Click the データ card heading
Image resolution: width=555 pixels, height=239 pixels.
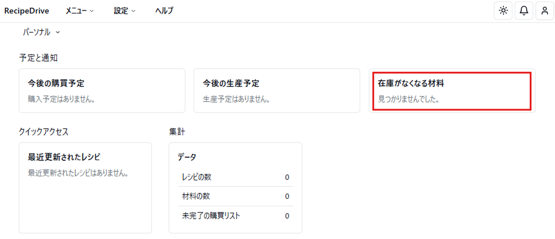[x=187, y=157]
